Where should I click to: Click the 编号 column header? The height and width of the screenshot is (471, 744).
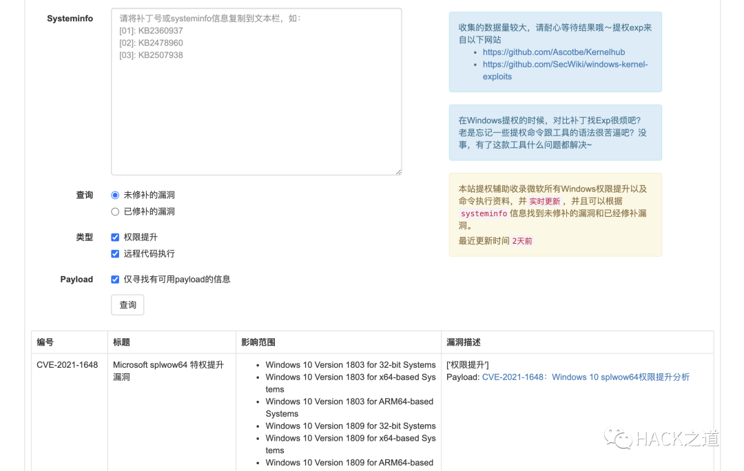[x=45, y=342]
